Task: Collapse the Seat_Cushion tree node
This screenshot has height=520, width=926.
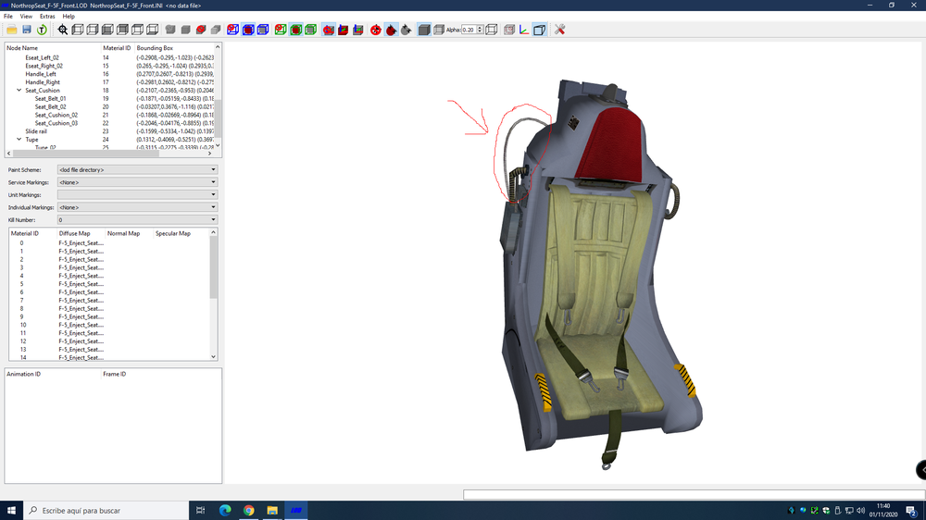Action: point(19,91)
